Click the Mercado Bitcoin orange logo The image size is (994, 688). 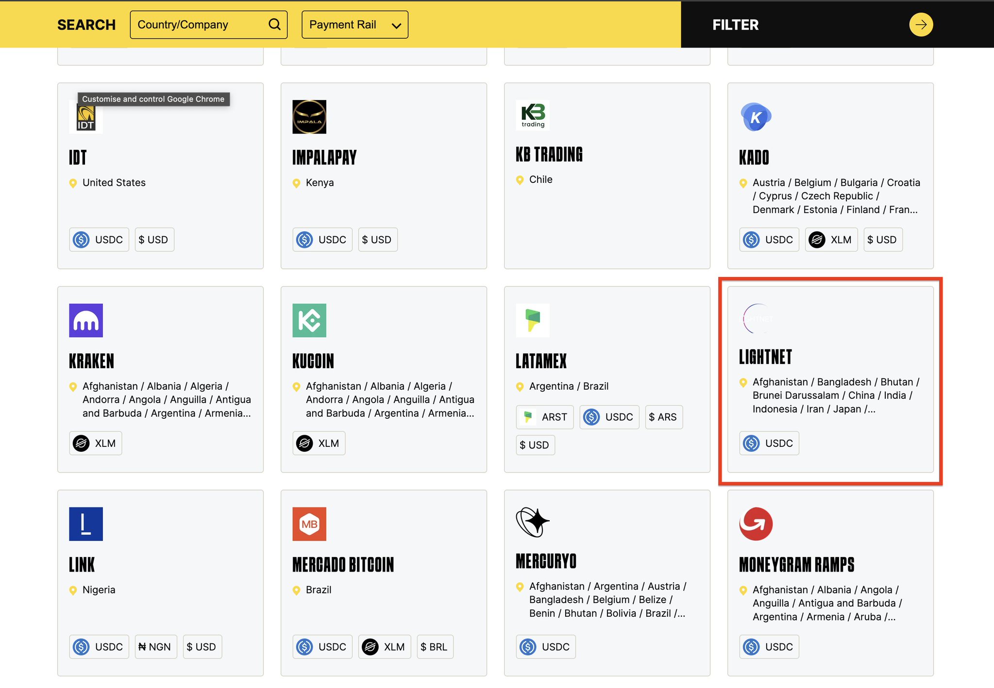(309, 524)
